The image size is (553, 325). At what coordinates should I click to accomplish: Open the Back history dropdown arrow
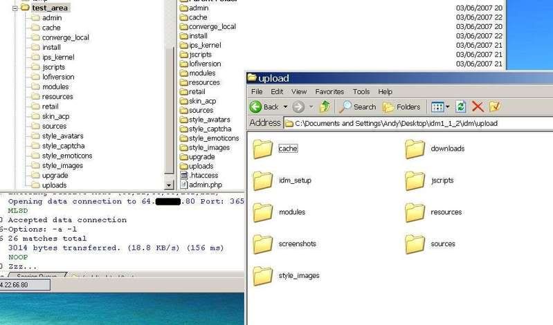[285, 106]
